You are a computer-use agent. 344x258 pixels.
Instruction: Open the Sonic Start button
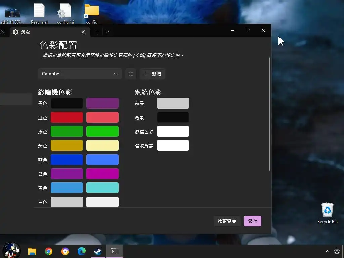11,250
